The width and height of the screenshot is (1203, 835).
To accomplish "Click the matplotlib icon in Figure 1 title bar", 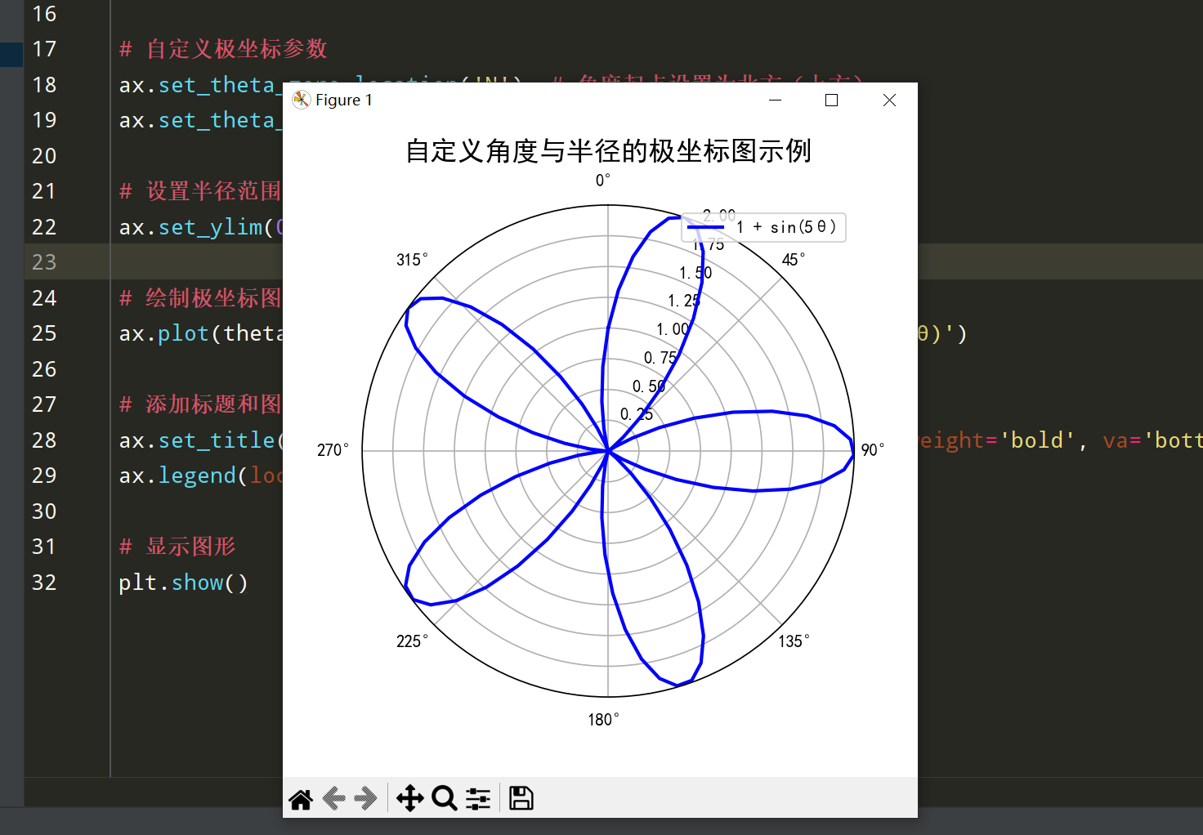I will [x=302, y=100].
